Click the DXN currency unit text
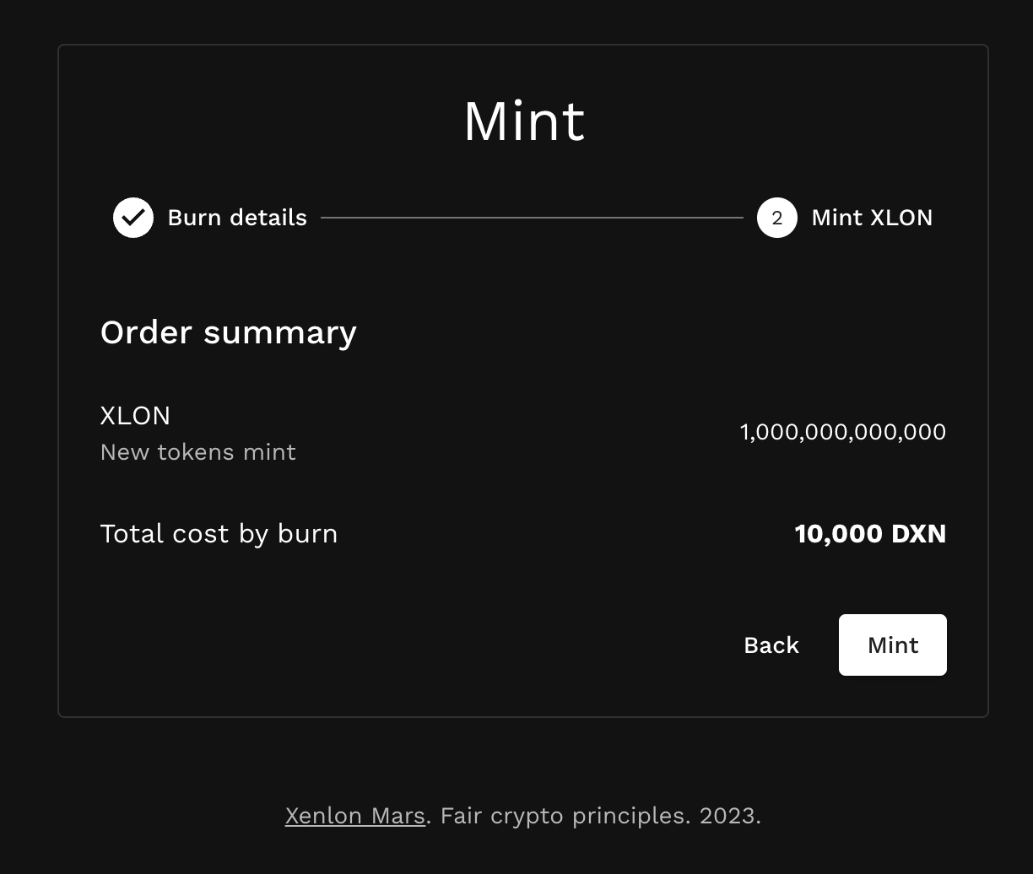The height and width of the screenshot is (874, 1033). click(x=919, y=534)
